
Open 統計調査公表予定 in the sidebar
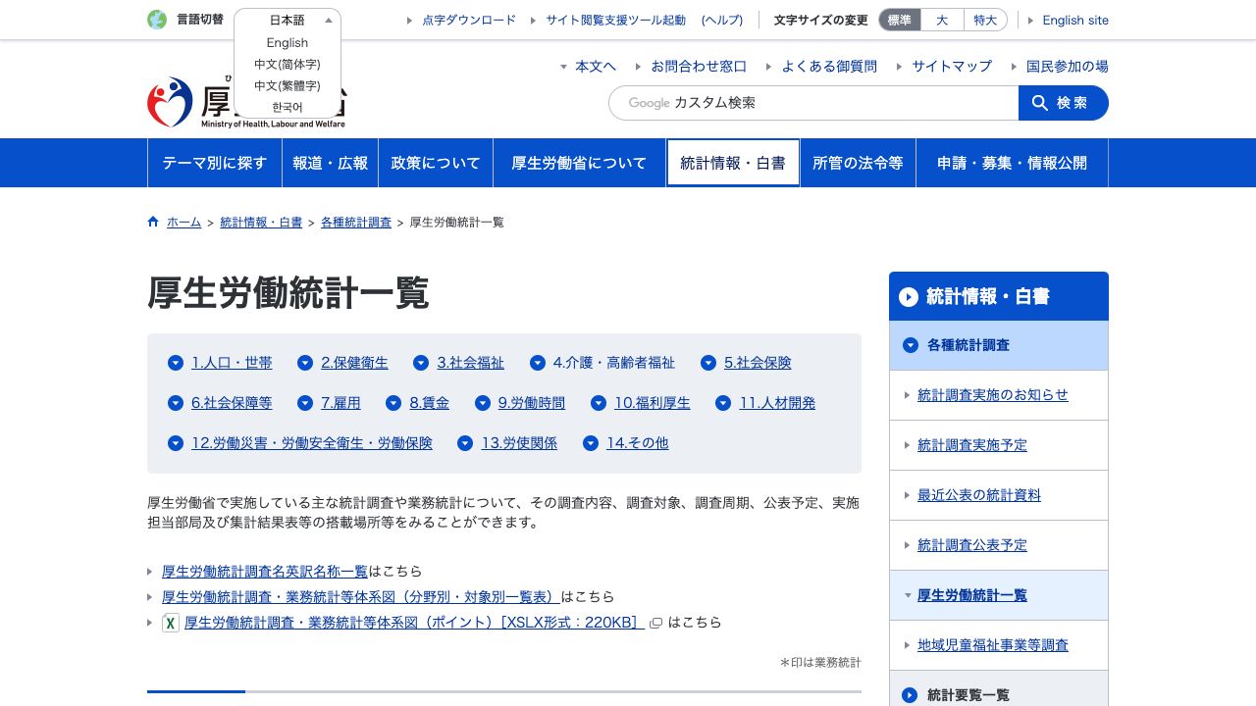[971, 545]
